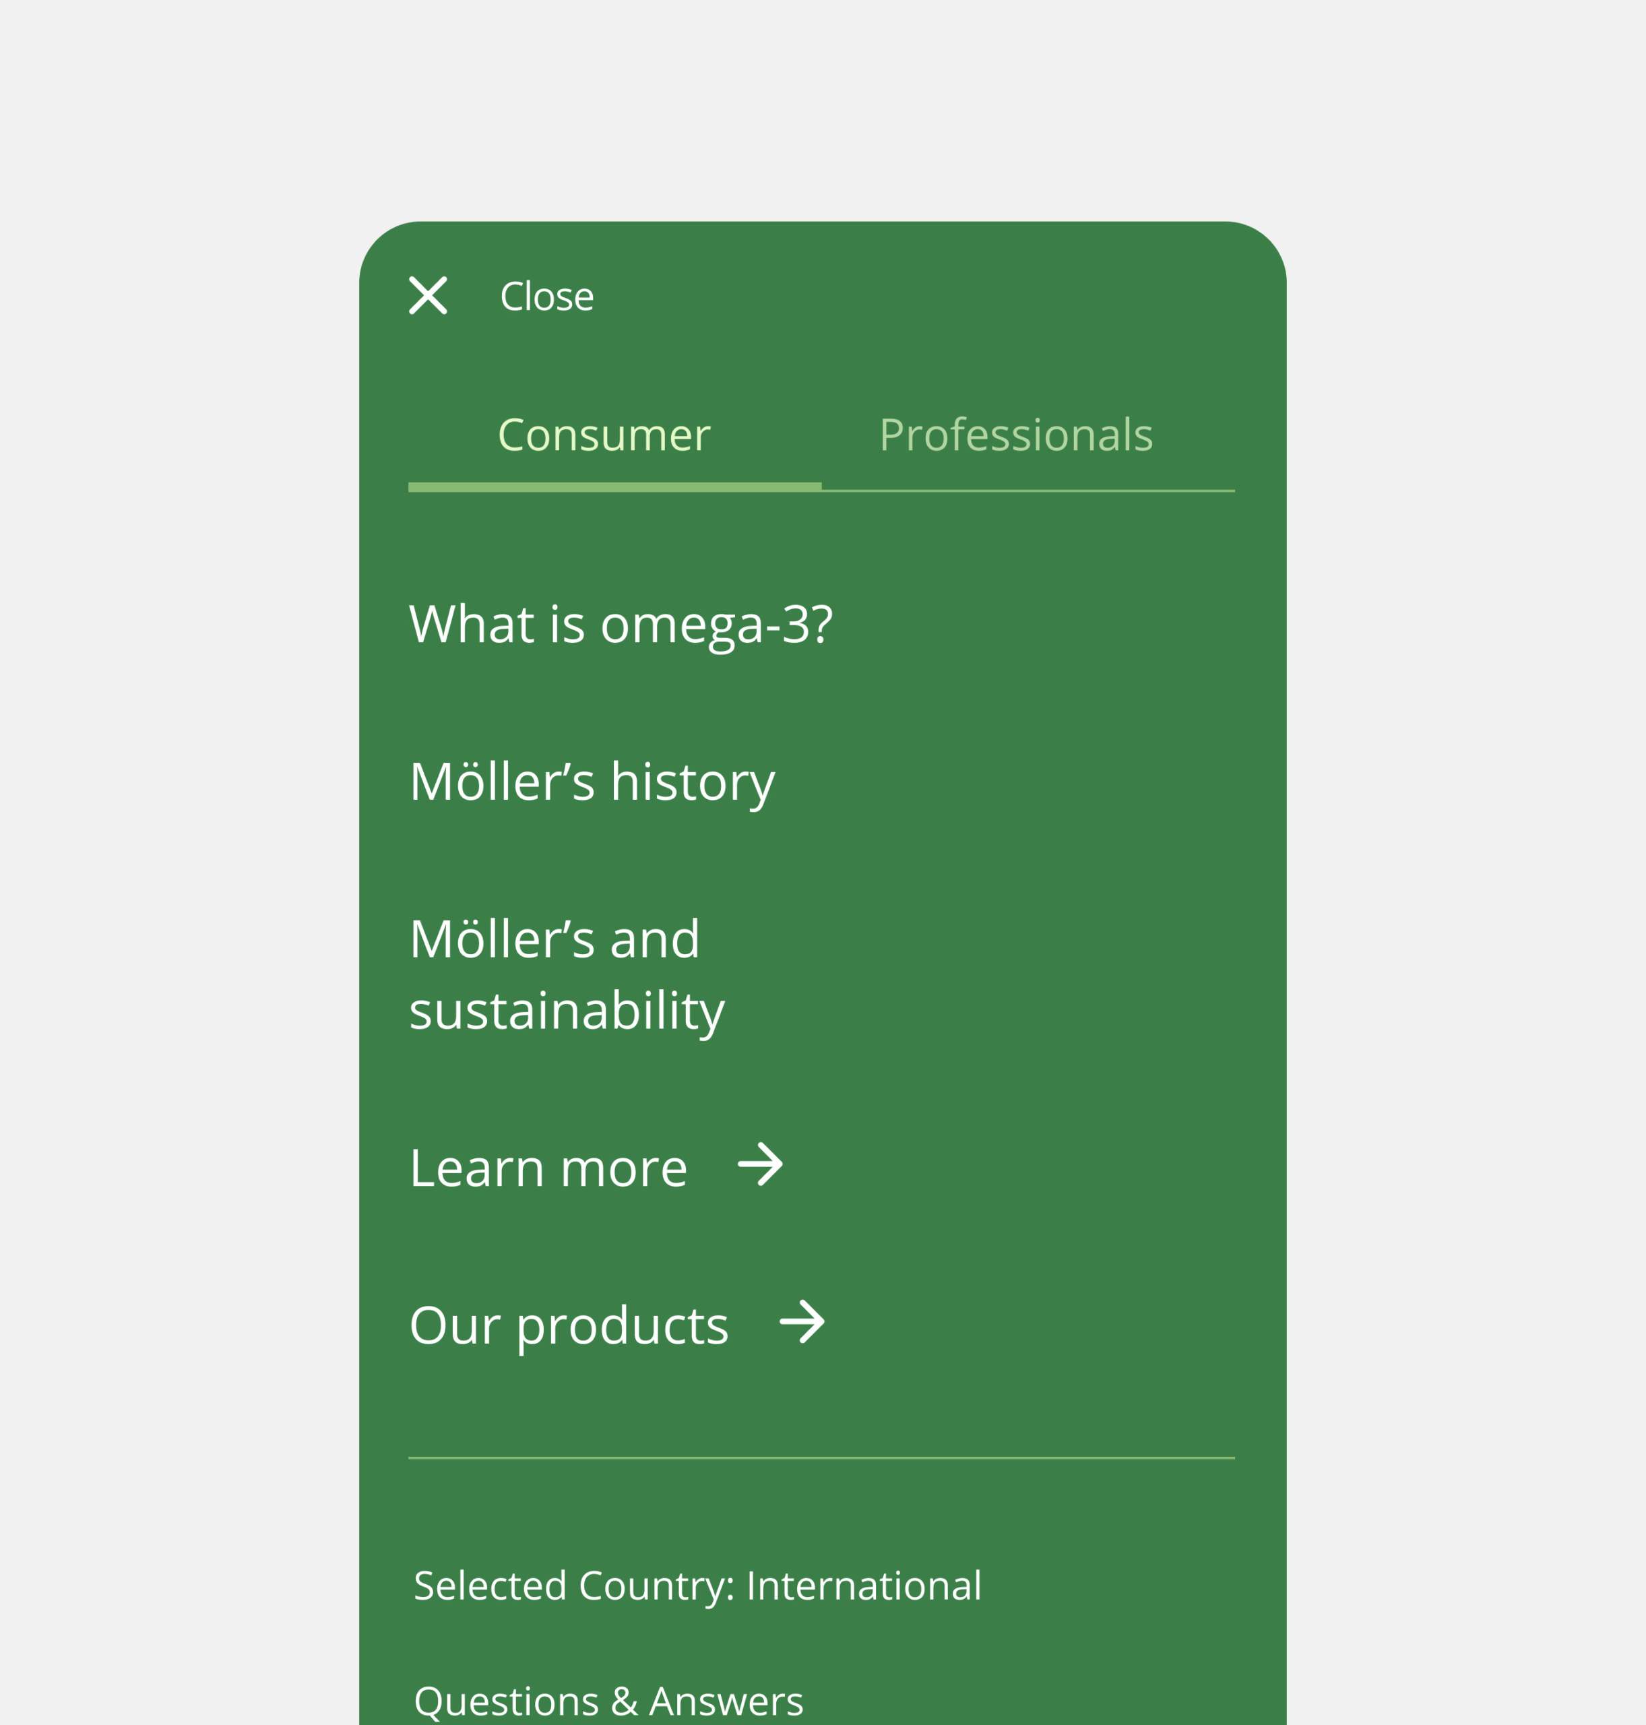
Task: Click the Close text label
Action: 546,296
